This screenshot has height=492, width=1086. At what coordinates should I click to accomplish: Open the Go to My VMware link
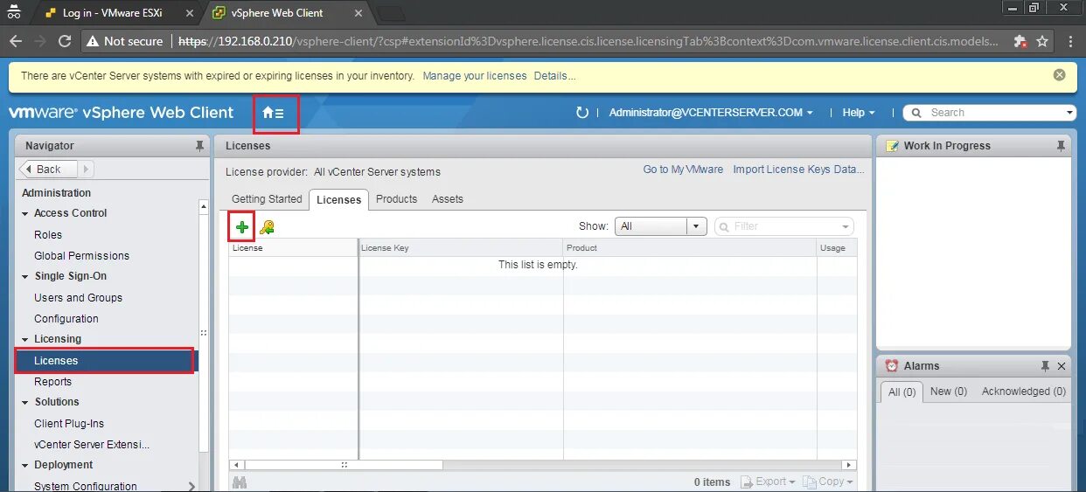tap(683, 170)
